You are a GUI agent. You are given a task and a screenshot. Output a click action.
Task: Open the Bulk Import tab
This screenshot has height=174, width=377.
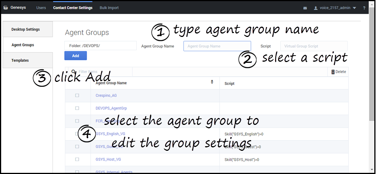tap(109, 8)
